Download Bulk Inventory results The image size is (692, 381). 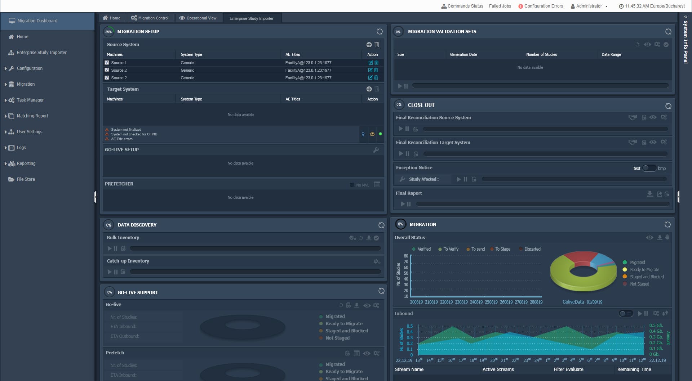tap(368, 238)
